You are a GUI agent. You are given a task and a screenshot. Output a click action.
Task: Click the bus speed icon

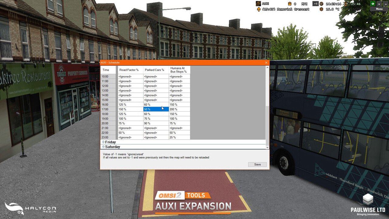point(290,4)
